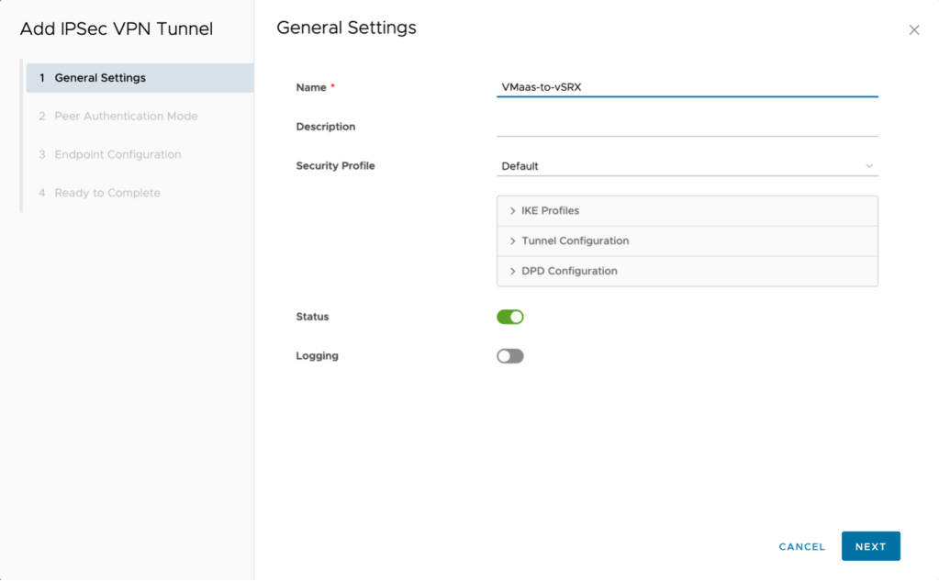Screen dimensions: 939x582
Task: Go to Peer Authentication Mode step
Action: click(126, 117)
